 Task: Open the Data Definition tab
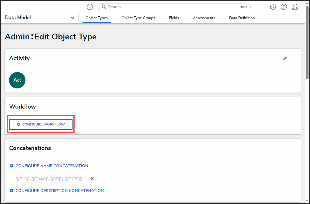(x=242, y=18)
